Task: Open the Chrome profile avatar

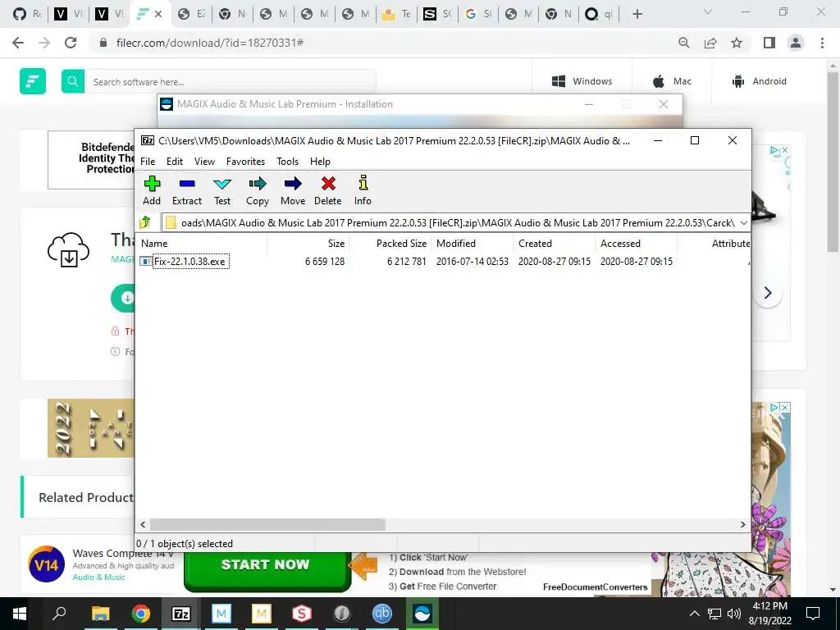Action: [x=796, y=43]
